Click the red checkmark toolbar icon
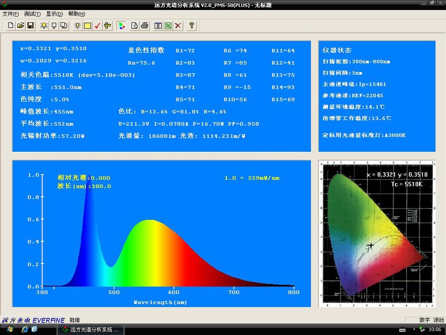This screenshot has height=335, width=446. tap(98, 25)
